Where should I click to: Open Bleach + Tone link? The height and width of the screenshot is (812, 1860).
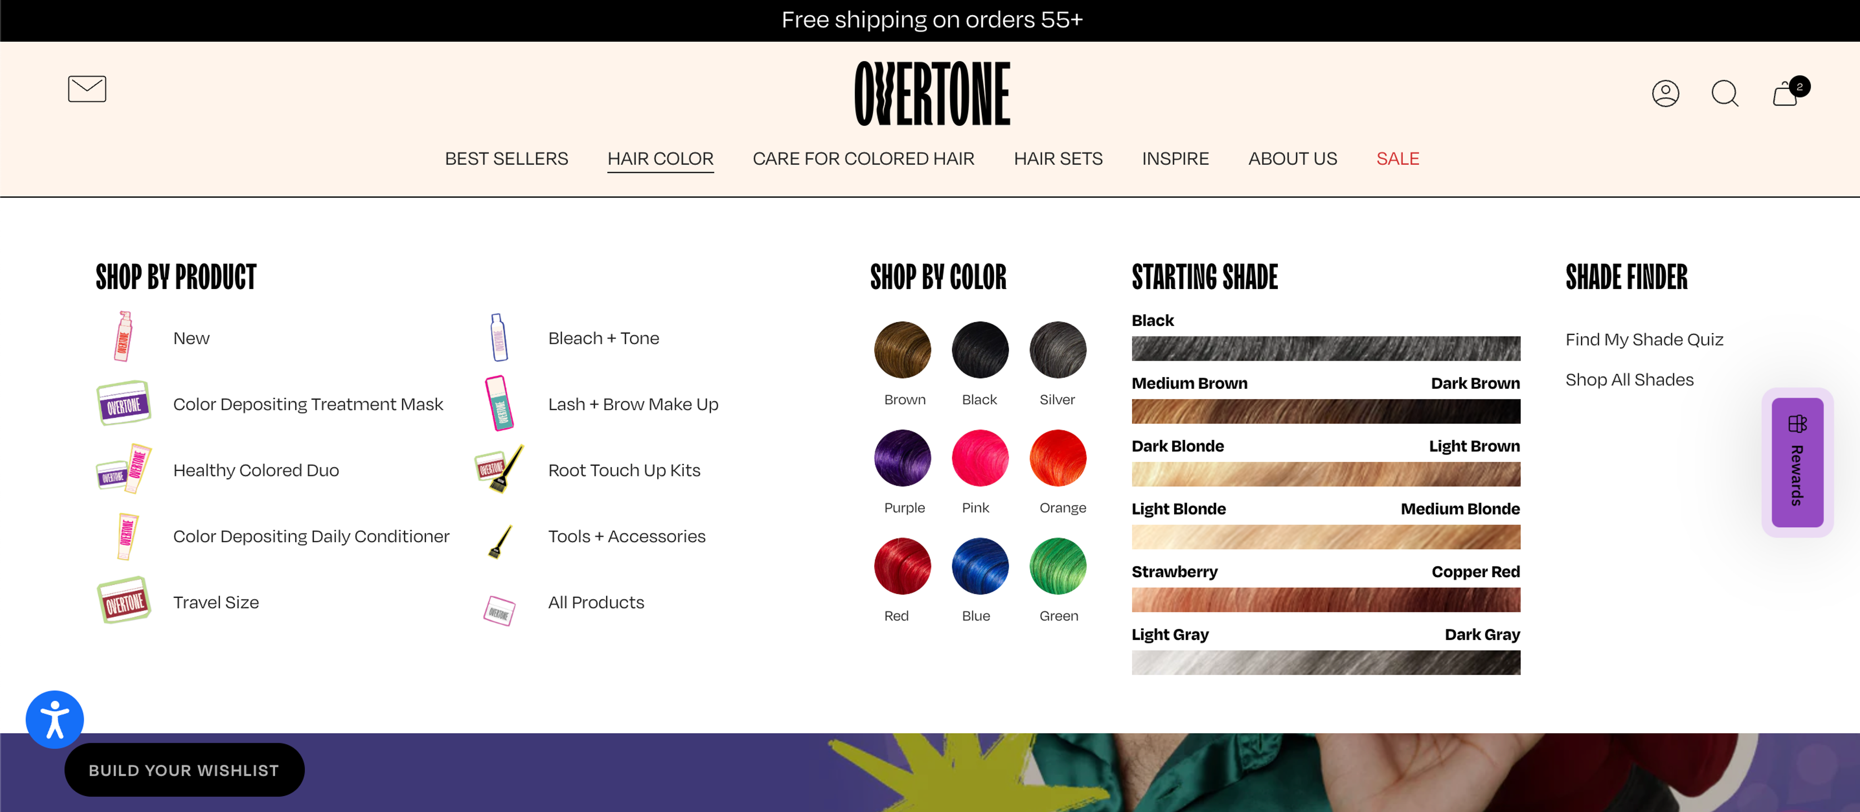pos(604,338)
